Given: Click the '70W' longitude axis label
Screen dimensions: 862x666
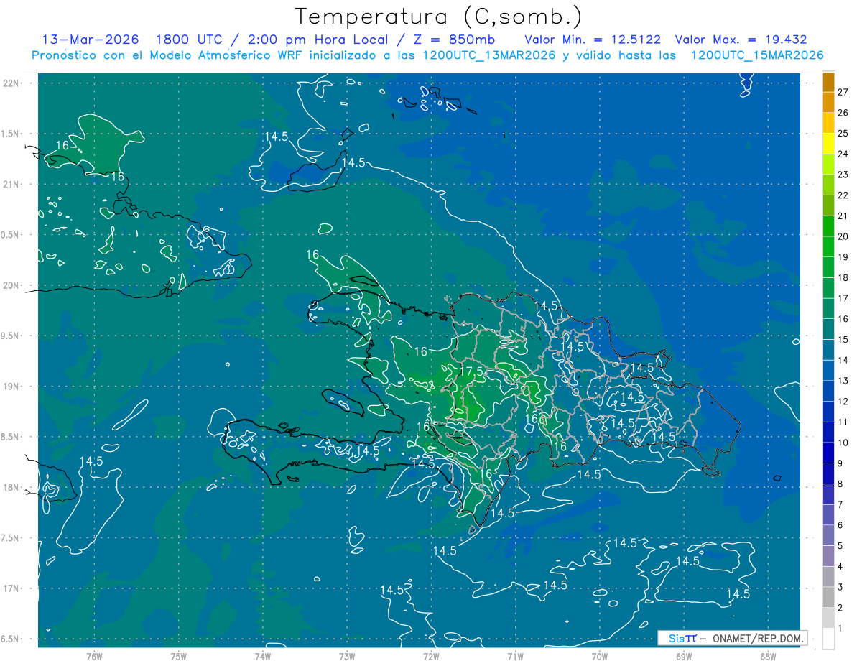Looking at the screenshot, I should click(599, 656).
